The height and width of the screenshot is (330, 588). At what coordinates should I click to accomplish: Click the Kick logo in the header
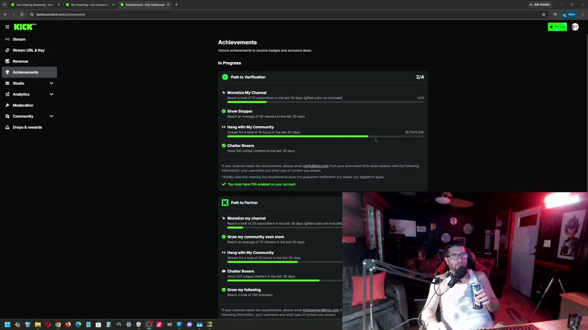[x=25, y=27]
